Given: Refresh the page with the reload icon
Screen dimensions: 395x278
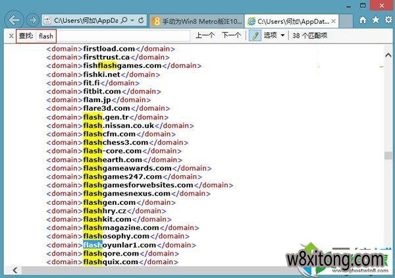Looking at the screenshot, I should [x=141, y=20].
